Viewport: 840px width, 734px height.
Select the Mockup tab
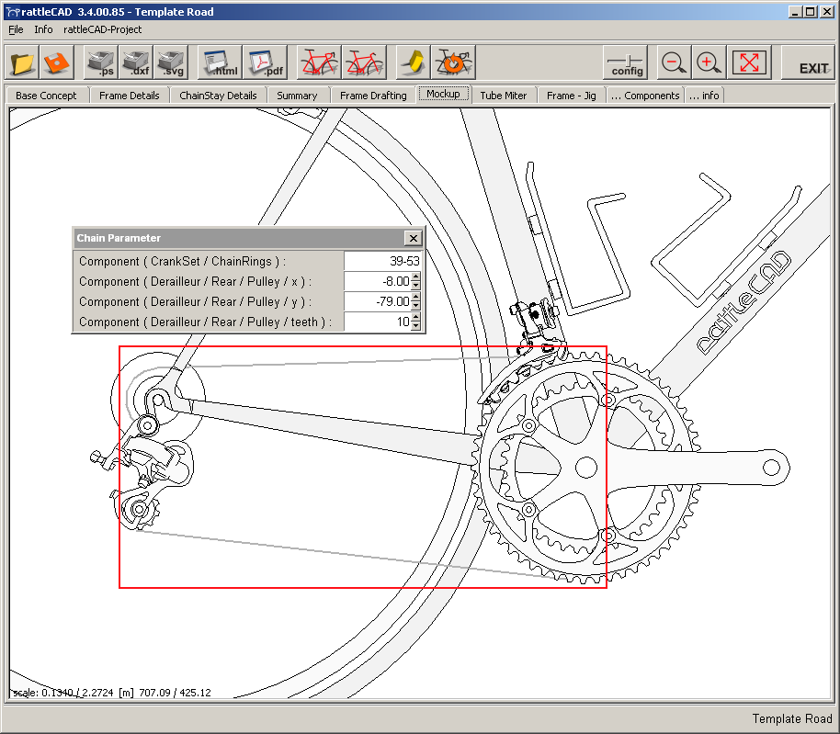pos(443,94)
